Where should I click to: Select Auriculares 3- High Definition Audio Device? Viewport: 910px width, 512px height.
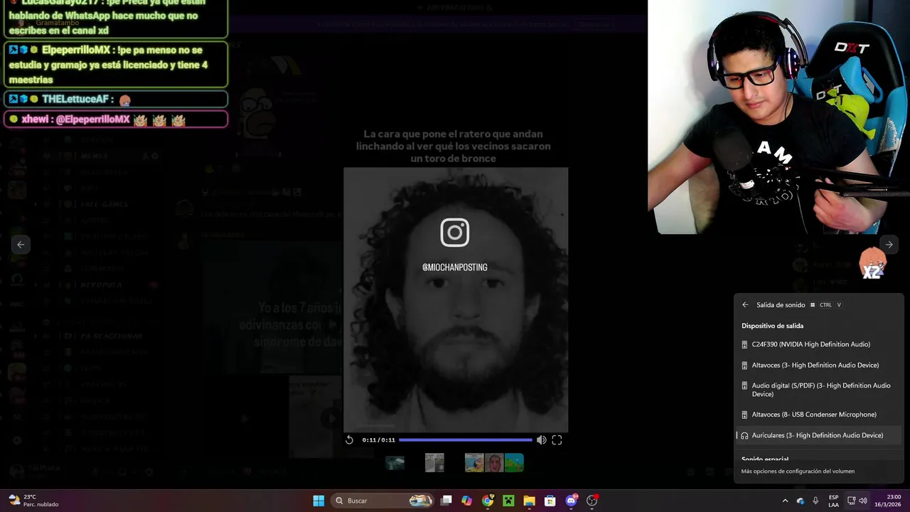click(x=819, y=435)
